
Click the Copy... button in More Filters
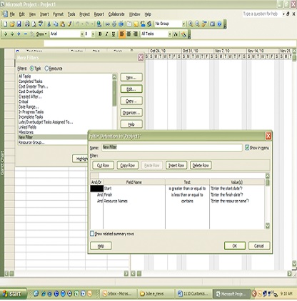131,101
